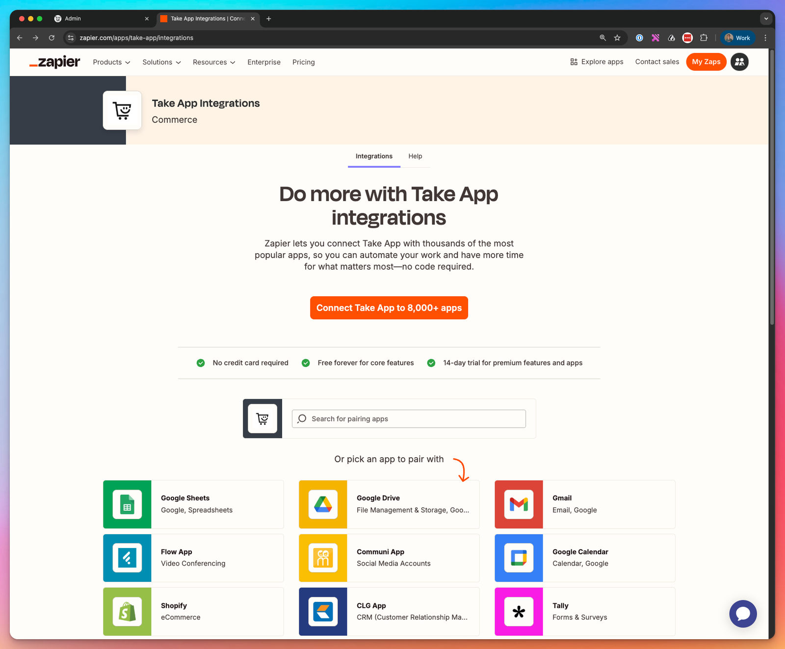Screen dimensions: 785x649
Task: Click 'Video Conferencing' under Flow App
Action: coord(193,564)
